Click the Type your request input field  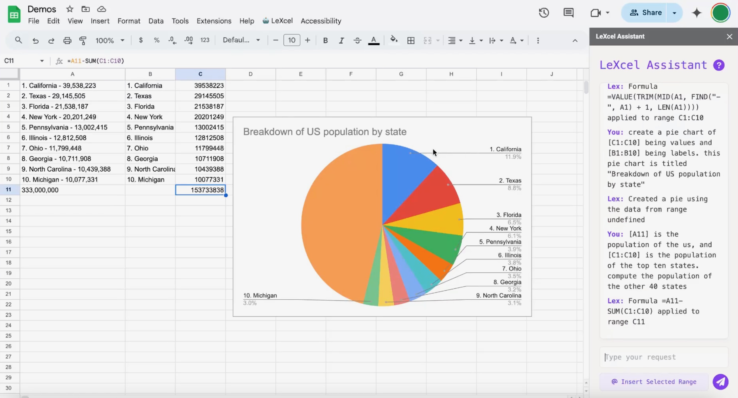pyautogui.click(x=663, y=357)
